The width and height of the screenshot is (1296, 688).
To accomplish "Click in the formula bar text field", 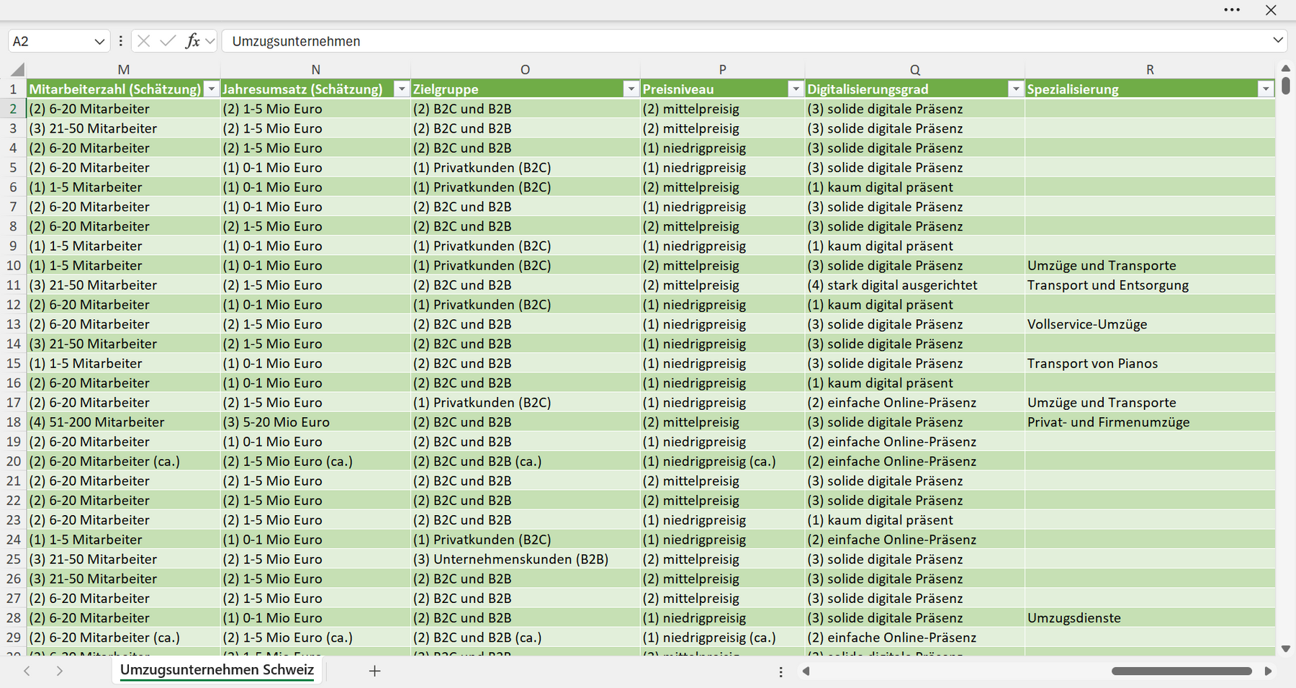I will tap(745, 41).
